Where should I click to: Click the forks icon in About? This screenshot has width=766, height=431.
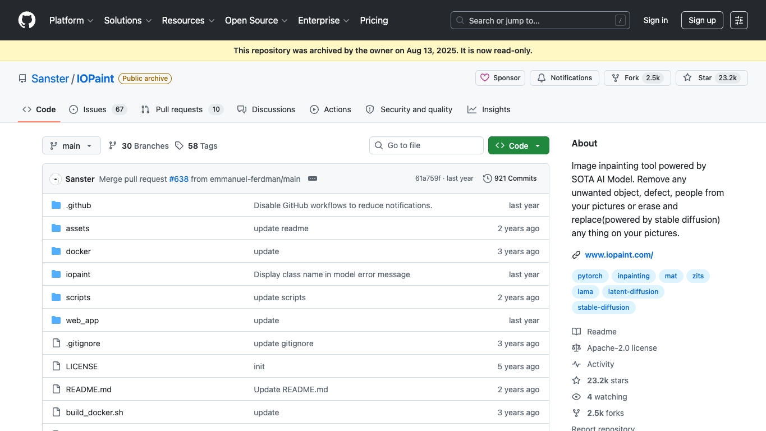[x=576, y=413]
